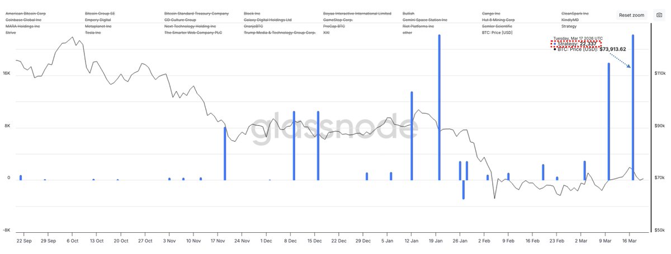Click the 16K left axis label
Viewport: 671px width, 254px height.
pos(7,73)
